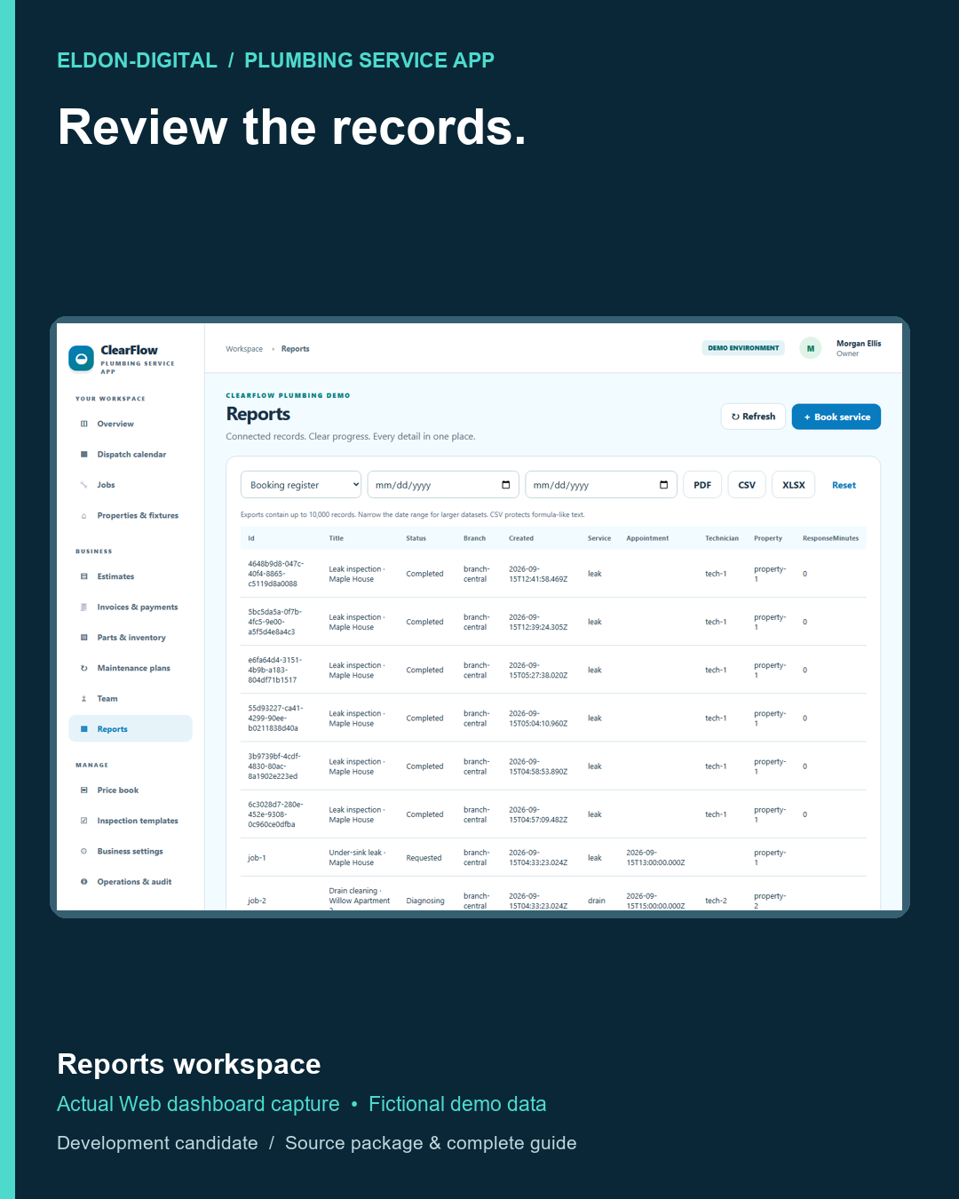959x1199 pixels.
Task: Click the Maintenance plans refresh icon
Action: pyautogui.click(x=84, y=668)
